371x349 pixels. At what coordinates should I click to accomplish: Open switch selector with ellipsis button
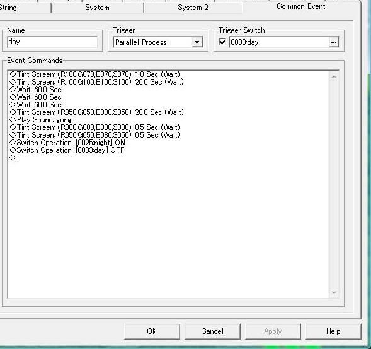[334, 42]
